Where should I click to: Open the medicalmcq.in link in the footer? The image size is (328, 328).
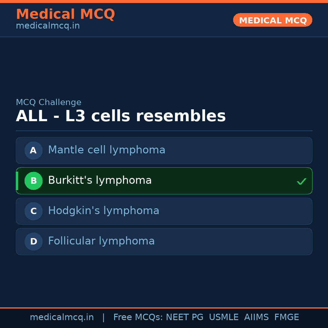pos(62,317)
